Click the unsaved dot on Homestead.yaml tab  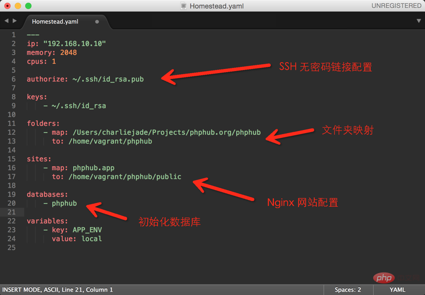(97, 22)
